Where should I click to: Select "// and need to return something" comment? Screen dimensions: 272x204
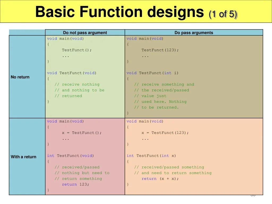173,173
